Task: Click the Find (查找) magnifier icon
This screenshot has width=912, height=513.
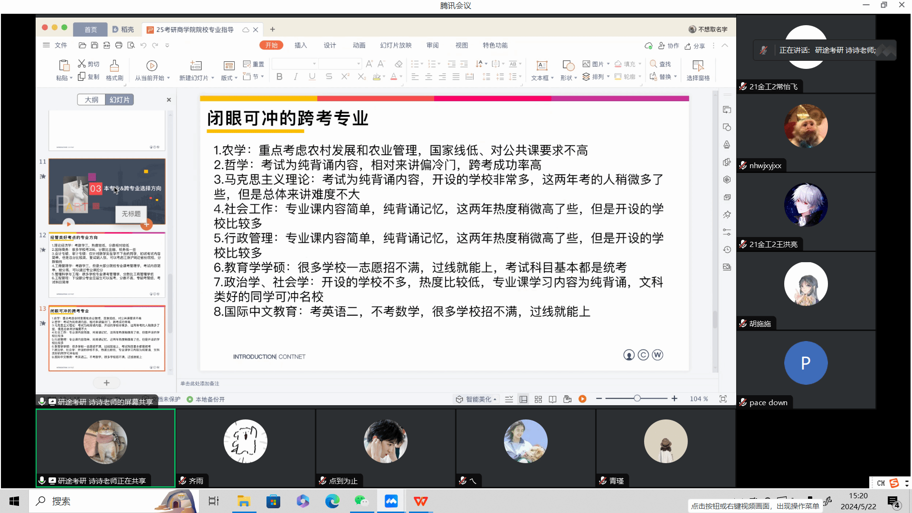Action: point(654,64)
